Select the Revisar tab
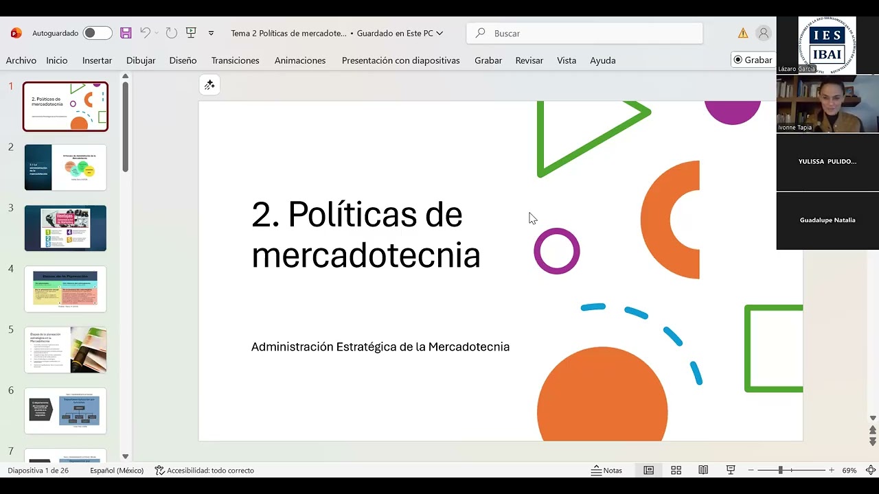The width and height of the screenshot is (879, 494). pos(529,60)
